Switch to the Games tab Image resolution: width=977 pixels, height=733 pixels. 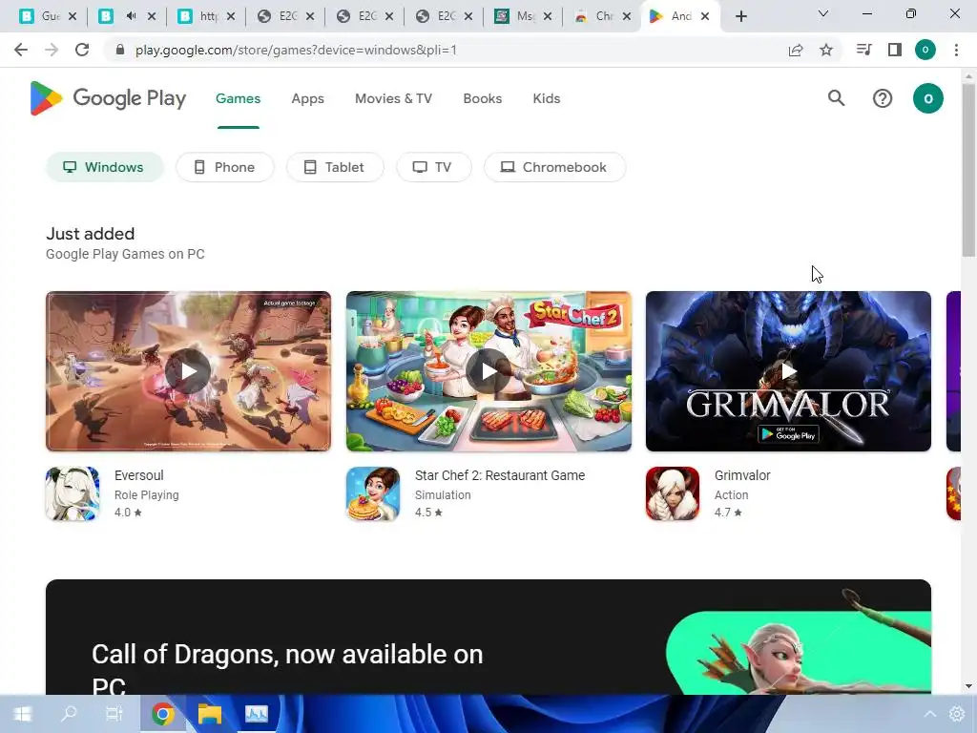pos(238,98)
